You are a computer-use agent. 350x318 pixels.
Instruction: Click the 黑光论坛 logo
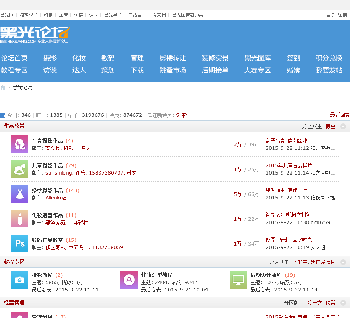click(35, 35)
